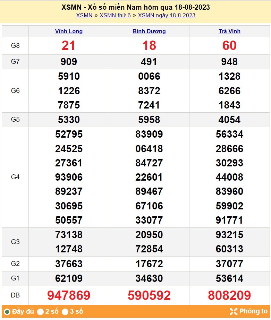Click the G7 number 491
The height and width of the screenshot is (320, 271).
pos(149,62)
